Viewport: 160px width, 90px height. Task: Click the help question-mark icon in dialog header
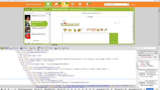[130, 9]
